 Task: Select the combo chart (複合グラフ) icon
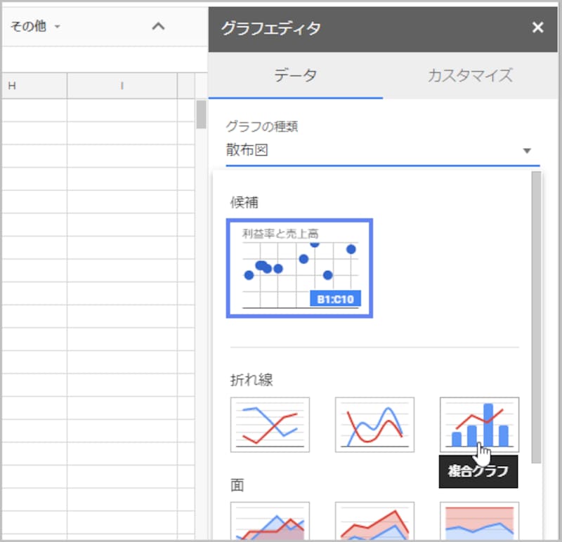(x=478, y=424)
